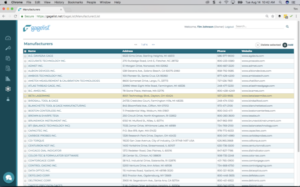Sort by the Address column header
Image resolution: width=300 pixels, height=187 pixels.
127,51
